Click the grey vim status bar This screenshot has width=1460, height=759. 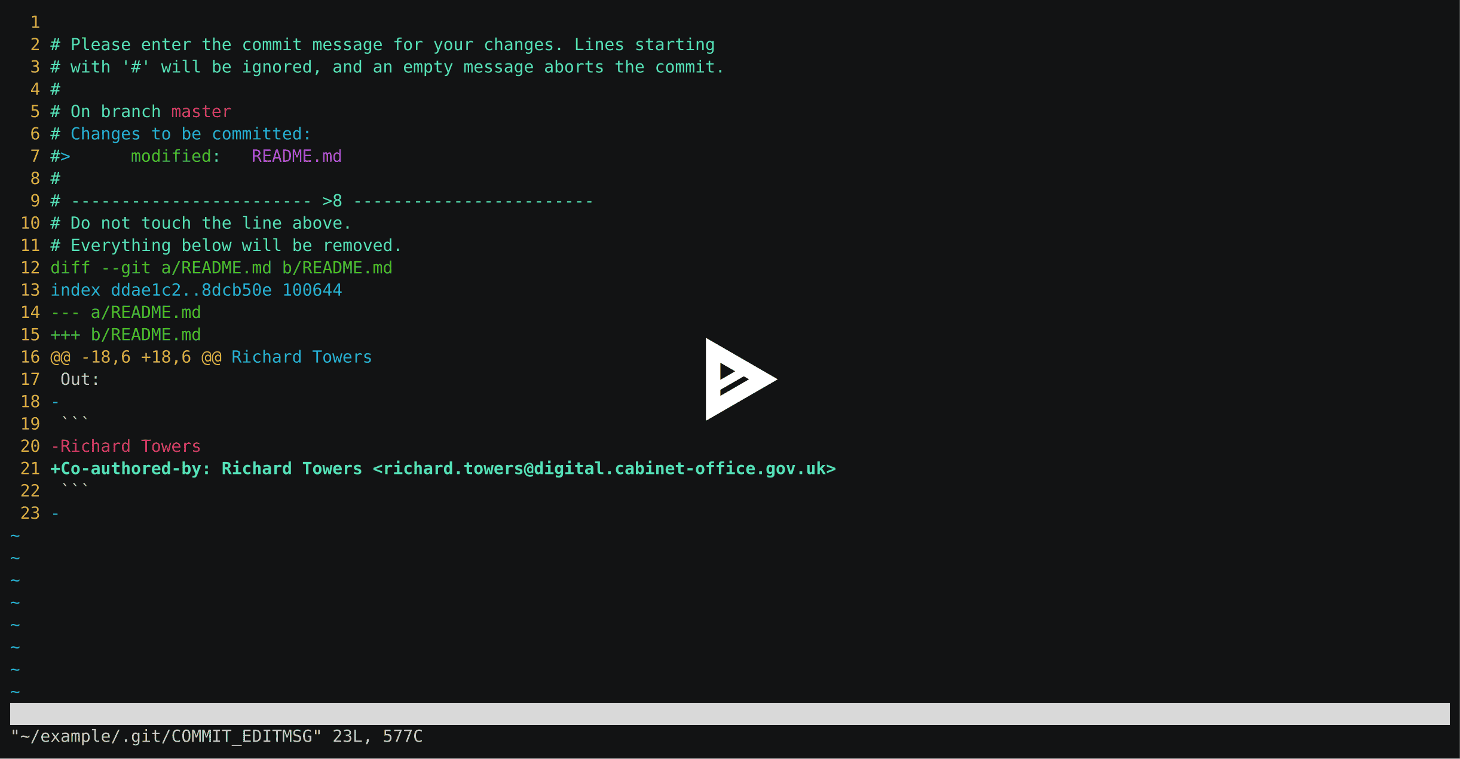(x=730, y=714)
